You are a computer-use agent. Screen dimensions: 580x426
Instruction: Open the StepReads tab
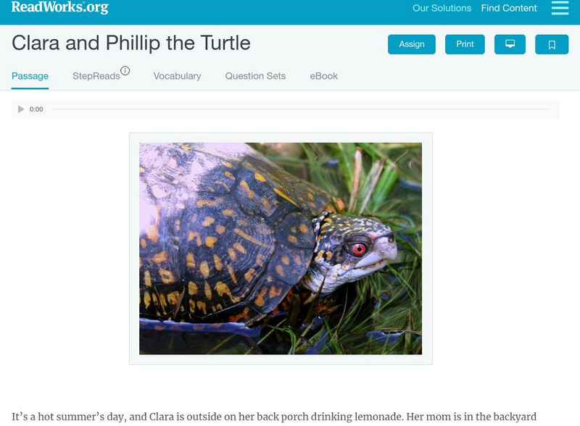96,76
